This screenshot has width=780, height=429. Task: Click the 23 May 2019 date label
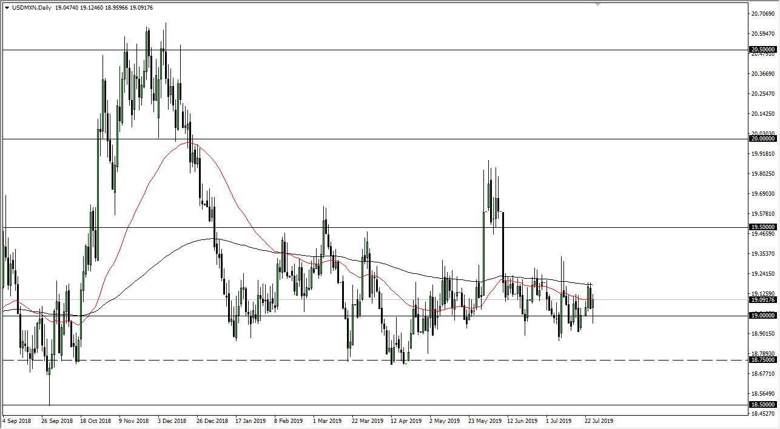[x=483, y=421]
